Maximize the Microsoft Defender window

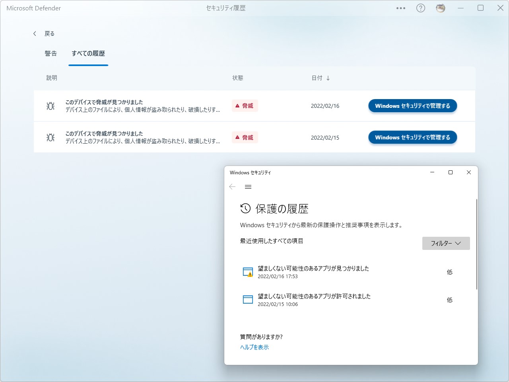click(481, 8)
